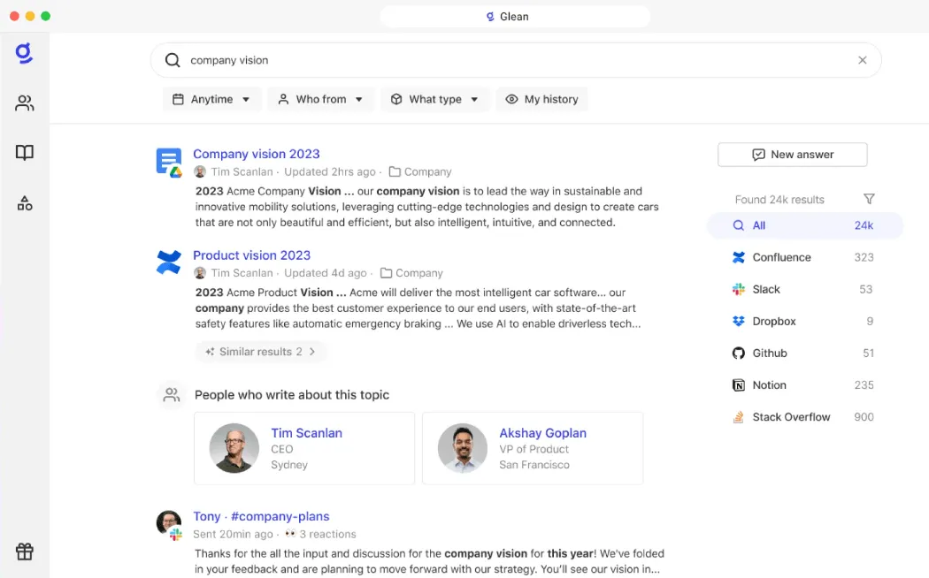Screen dimensions: 929x578
Task: Click the New answer button
Action: [792, 155]
